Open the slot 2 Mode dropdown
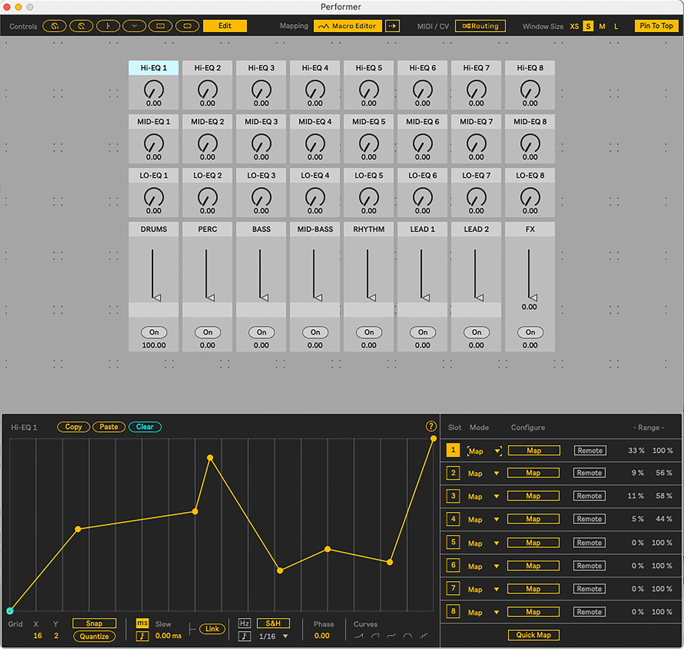The height and width of the screenshot is (649, 684). coord(483,473)
